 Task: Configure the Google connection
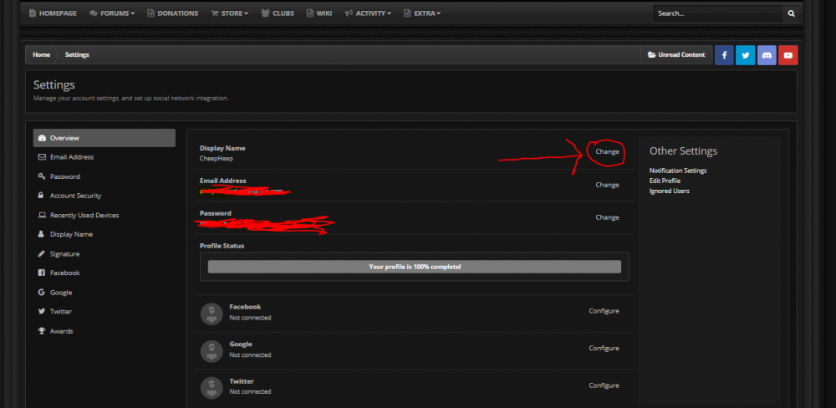pyautogui.click(x=604, y=349)
